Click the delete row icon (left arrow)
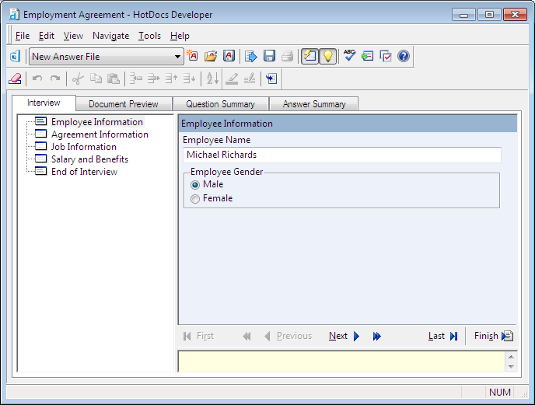Screen dimensions: 535x405 click(136, 79)
